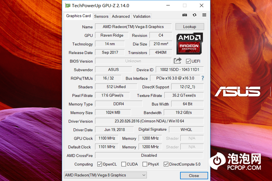The height and width of the screenshot is (181, 272).
Task: Uncheck the OpenCL checkbox
Action: click(99, 164)
